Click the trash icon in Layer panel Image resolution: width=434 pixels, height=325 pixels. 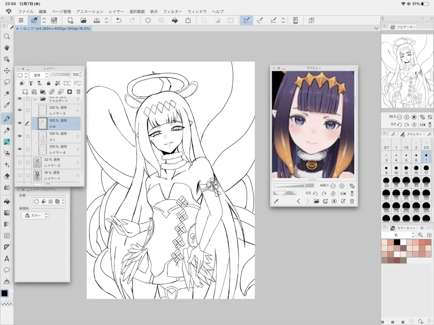point(78,91)
